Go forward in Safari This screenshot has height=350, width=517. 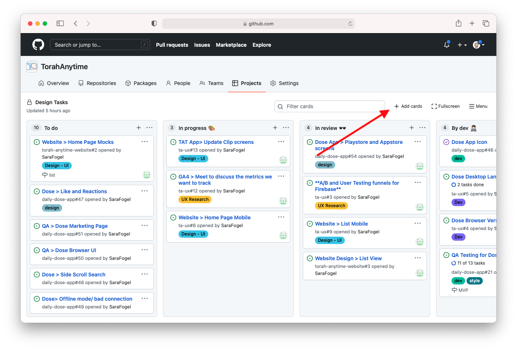click(x=88, y=24)
